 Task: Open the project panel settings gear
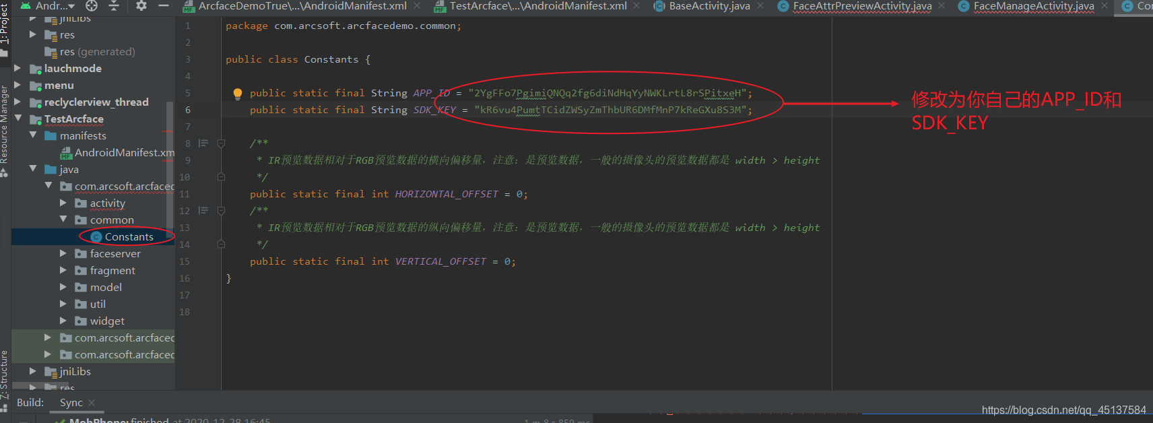(x=141, y=5)
